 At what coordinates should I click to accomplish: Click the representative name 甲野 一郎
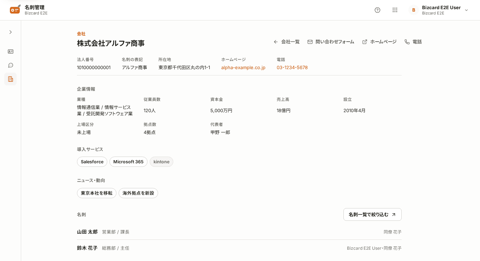pos(220,132)
